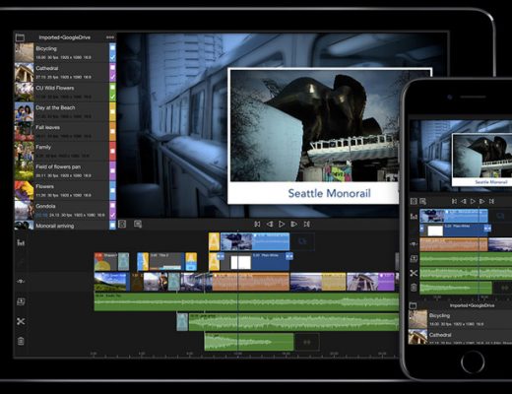The height and width of the screenshot is (394, 512).
Task: Select the Bicycling clip thumbnail on iPad
Action: [24, 52]
